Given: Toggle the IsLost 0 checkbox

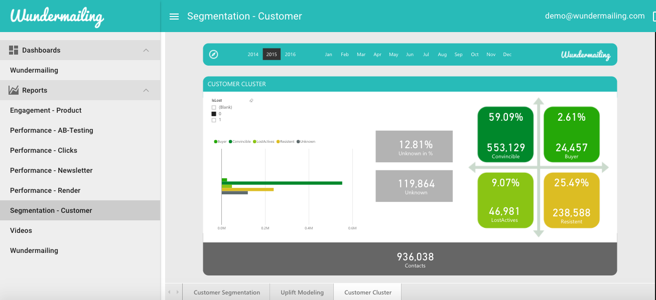Looking at the screenshot, I should point(214,114).
